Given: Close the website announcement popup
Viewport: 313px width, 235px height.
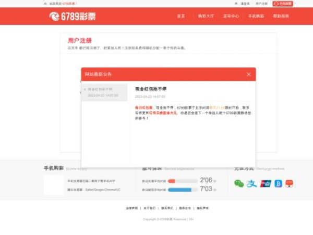Looking at the screenshot, I should coord(248,74).
